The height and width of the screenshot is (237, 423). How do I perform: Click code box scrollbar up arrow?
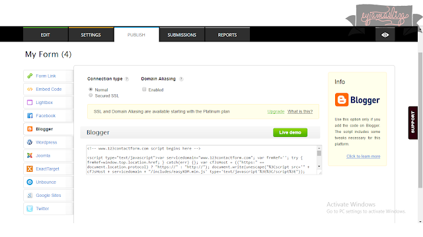coord(319,148)
